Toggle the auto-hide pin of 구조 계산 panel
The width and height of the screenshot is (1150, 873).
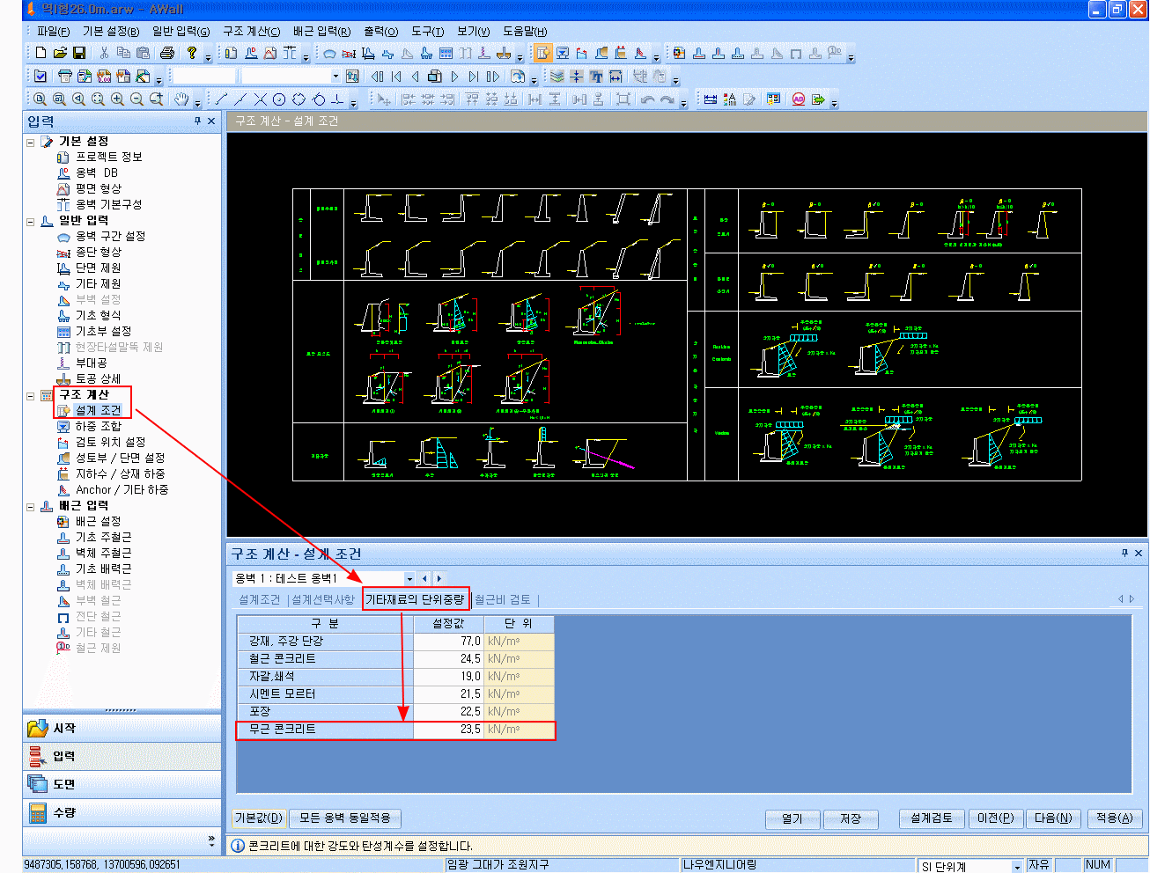click(1124, 554)
